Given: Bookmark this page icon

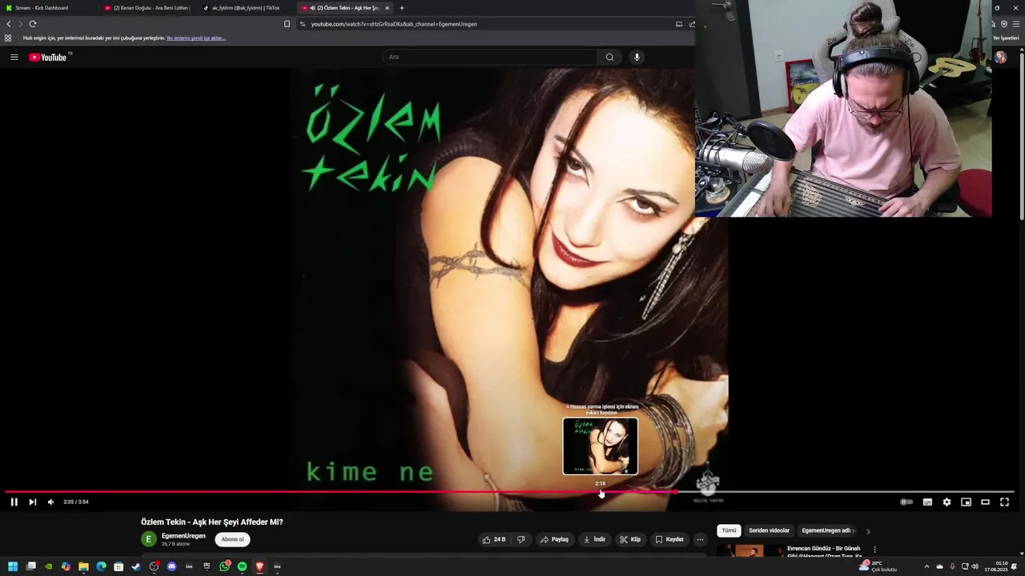Looking at the screenshot, I should (287, 24).
